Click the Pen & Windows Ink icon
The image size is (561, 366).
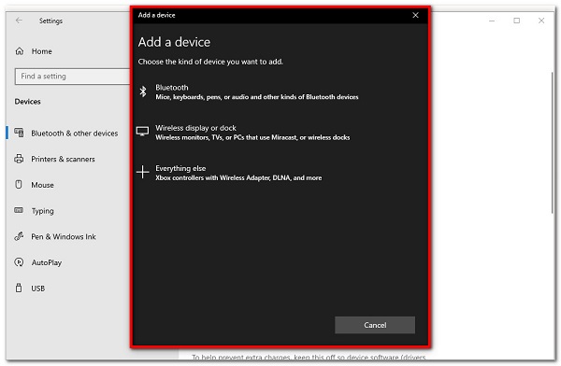(x=19, y=236)
